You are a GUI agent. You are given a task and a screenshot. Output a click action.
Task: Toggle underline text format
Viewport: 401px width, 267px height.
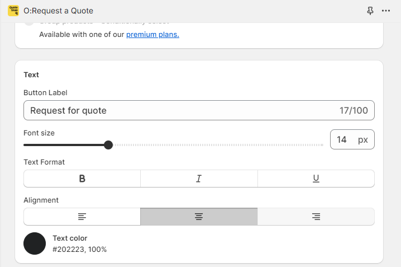click(316, 179)
